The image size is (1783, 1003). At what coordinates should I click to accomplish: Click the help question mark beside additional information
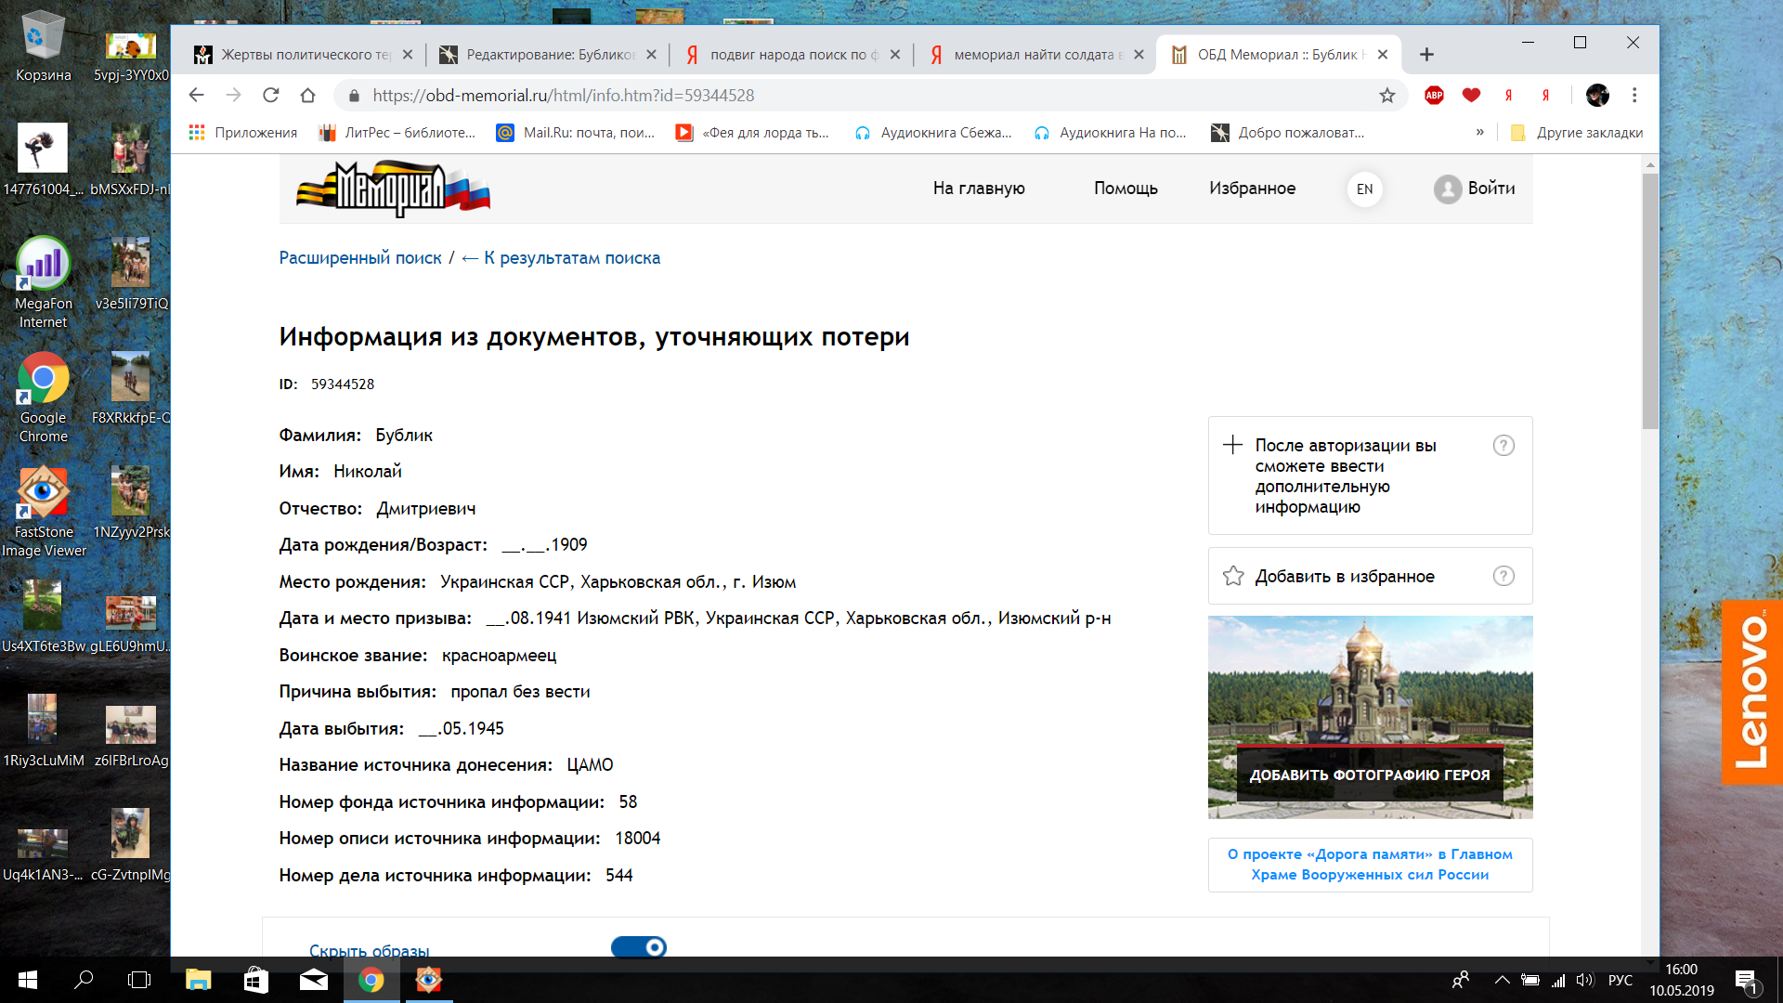tap(1503, 446)
